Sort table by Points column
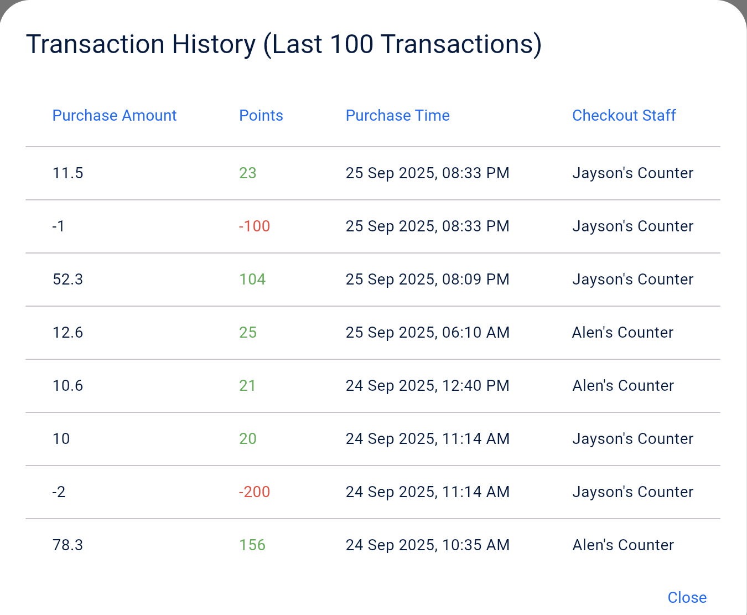The height and width of the screenshot is (615, 747). coord(261,115)
